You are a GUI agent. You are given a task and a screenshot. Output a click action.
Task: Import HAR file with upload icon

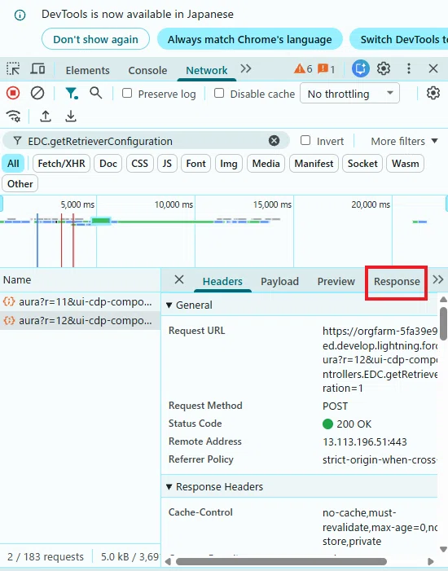[x=46, y=116]
